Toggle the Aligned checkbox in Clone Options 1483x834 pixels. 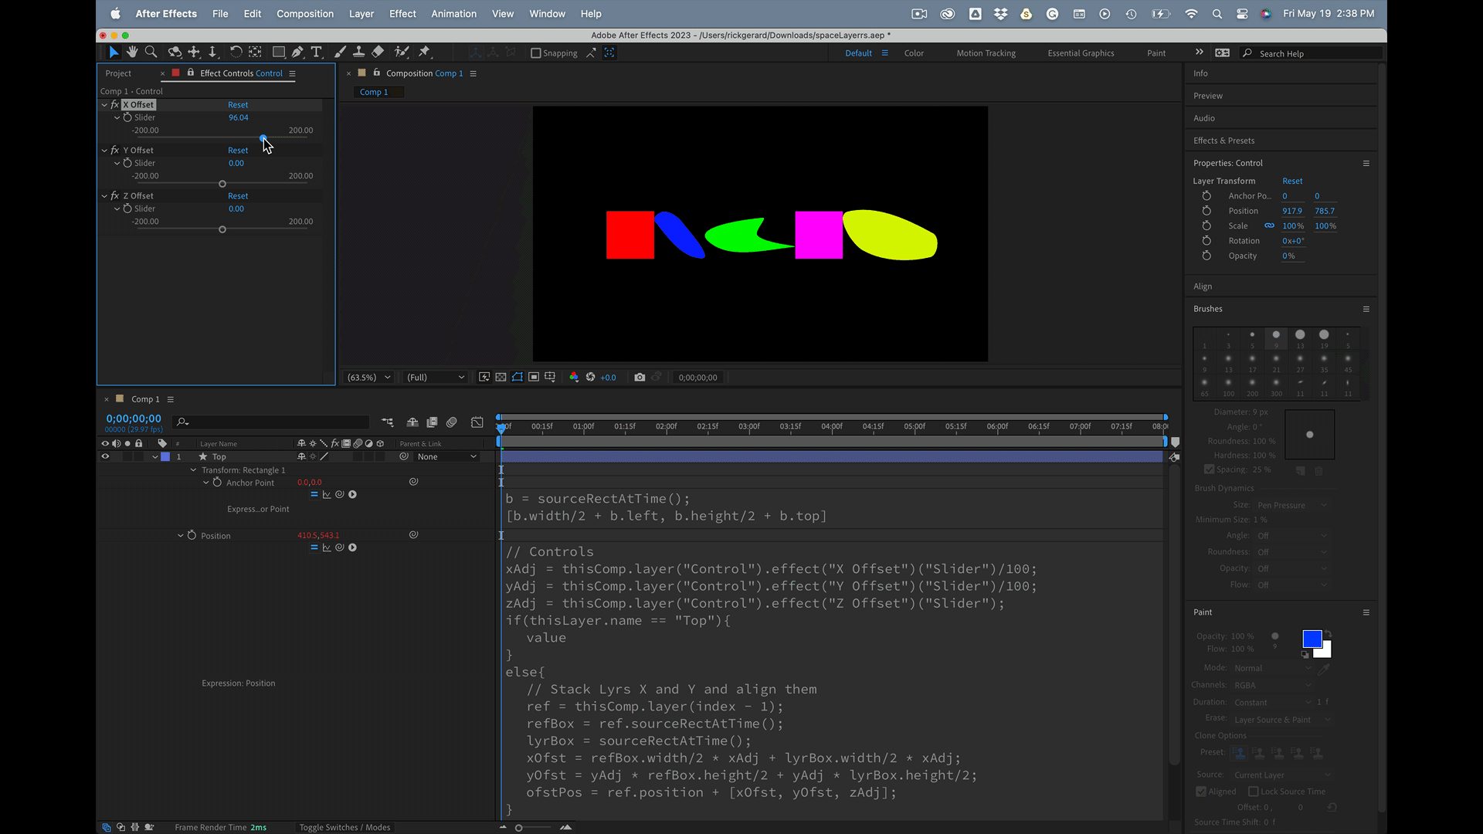(x=1201, y=792)
